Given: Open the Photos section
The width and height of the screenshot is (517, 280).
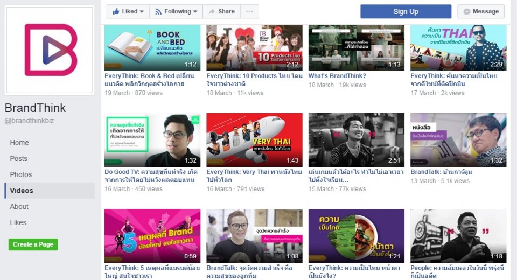Looking at the screenshot, I should pyautogui.click(x=21, y=174).
